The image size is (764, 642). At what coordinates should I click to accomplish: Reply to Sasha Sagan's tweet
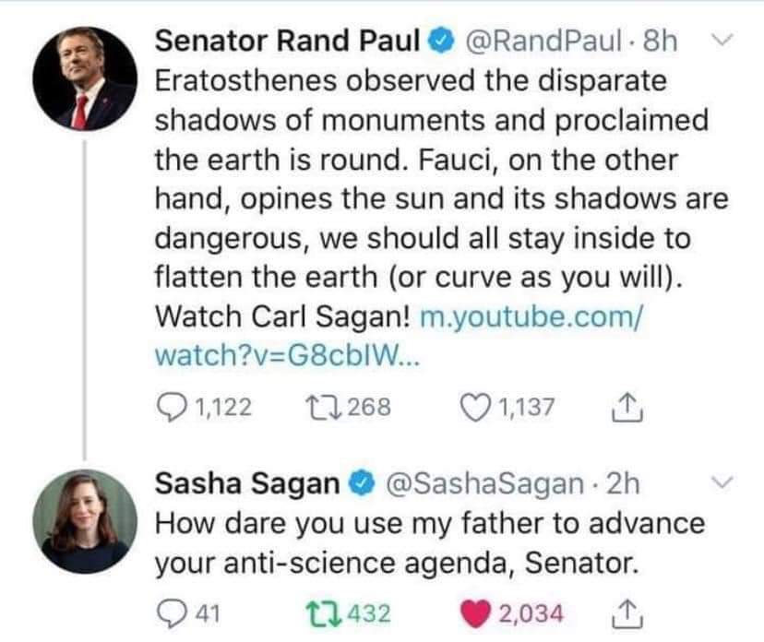(172, 611)
